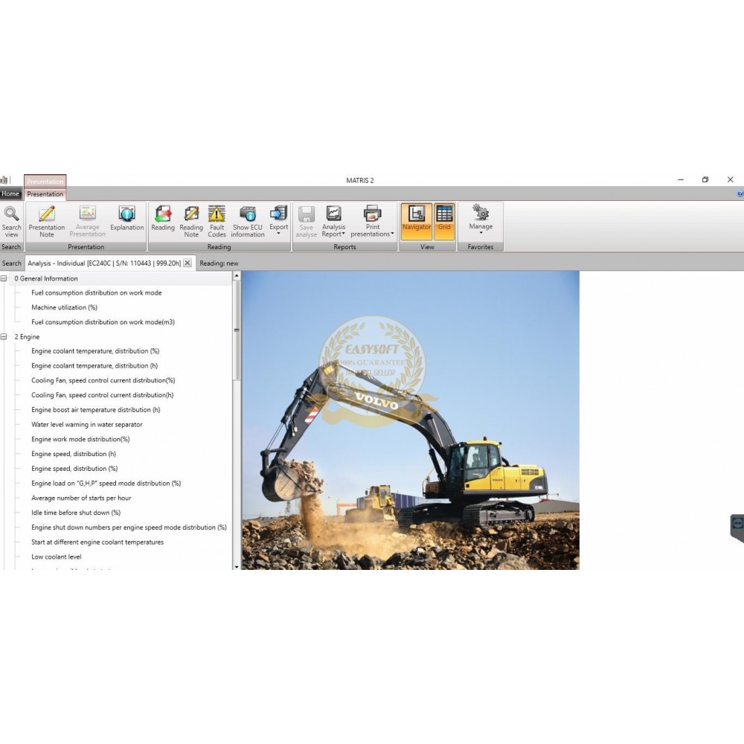Select Start at different engine coolant temperatures
The image size is (744, 744).
[97, 542]
